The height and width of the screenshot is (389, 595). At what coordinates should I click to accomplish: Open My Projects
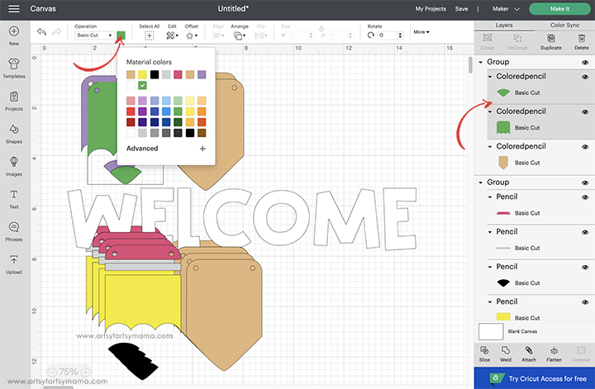pos(431,9)
